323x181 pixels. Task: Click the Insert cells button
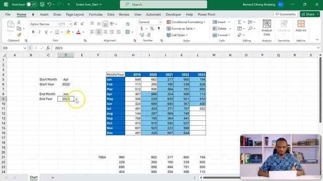point(219,22)
